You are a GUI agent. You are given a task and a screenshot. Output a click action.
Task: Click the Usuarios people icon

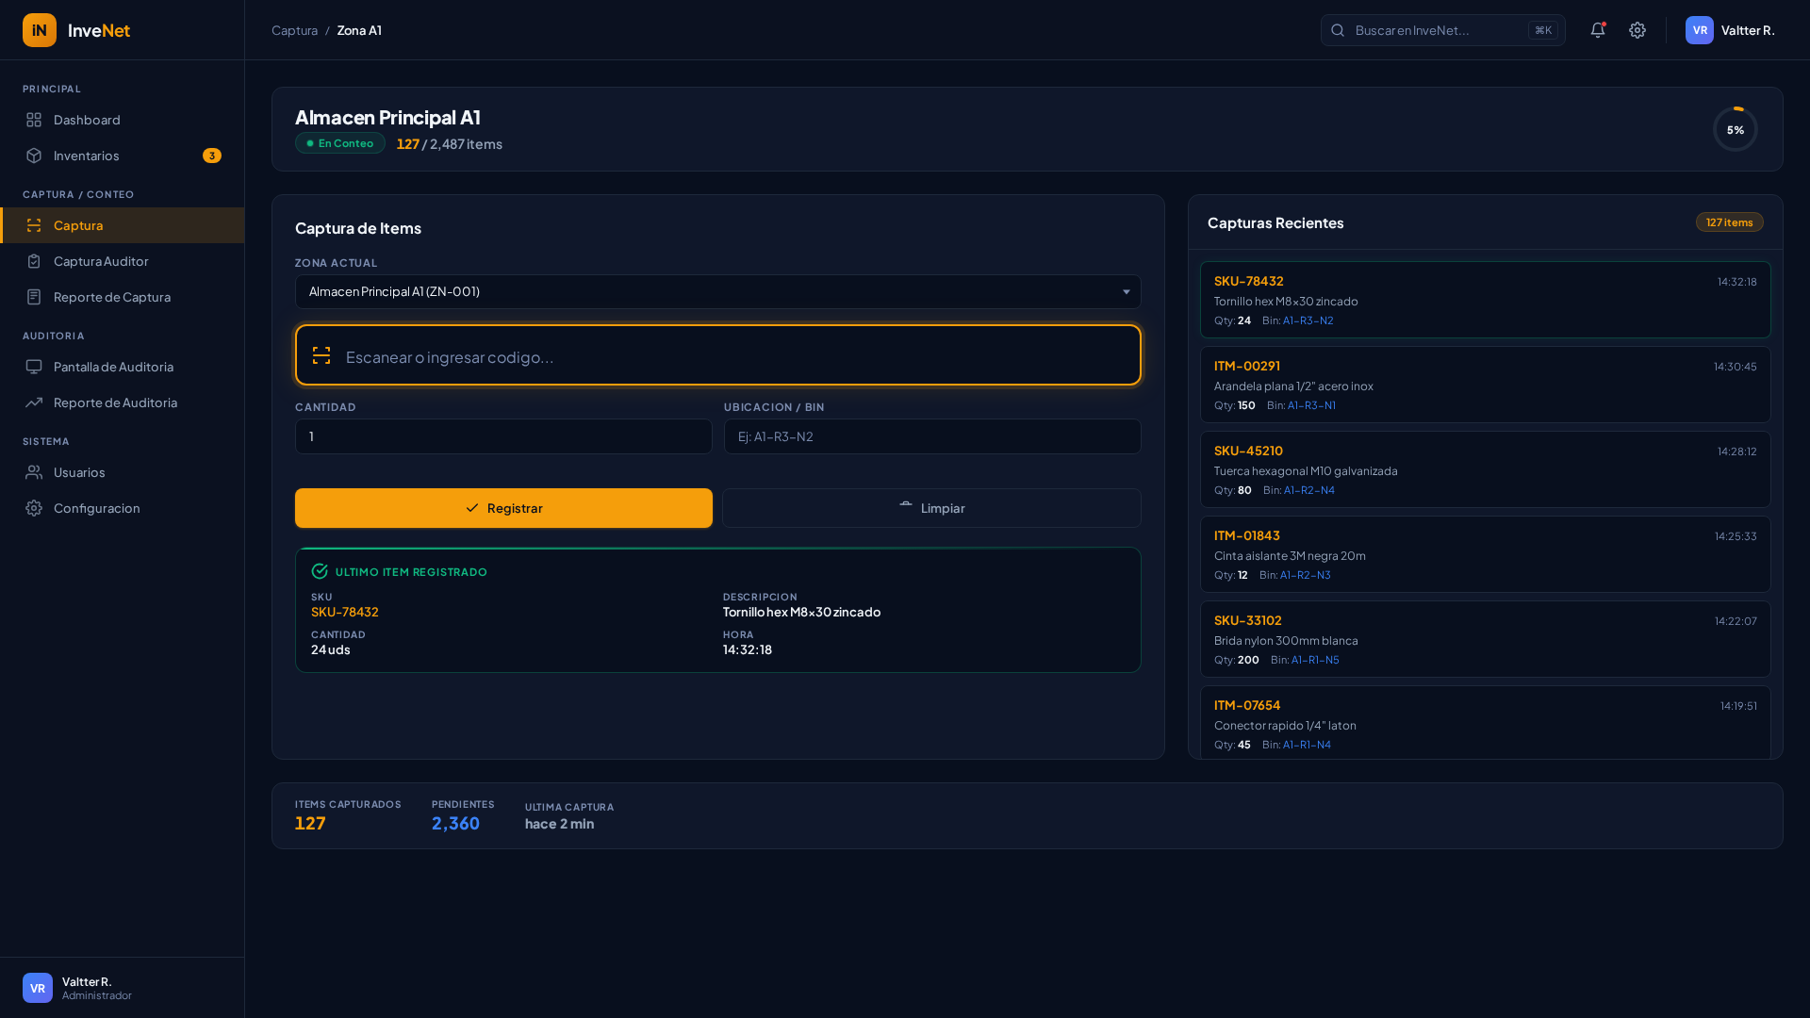coord(34,472)
